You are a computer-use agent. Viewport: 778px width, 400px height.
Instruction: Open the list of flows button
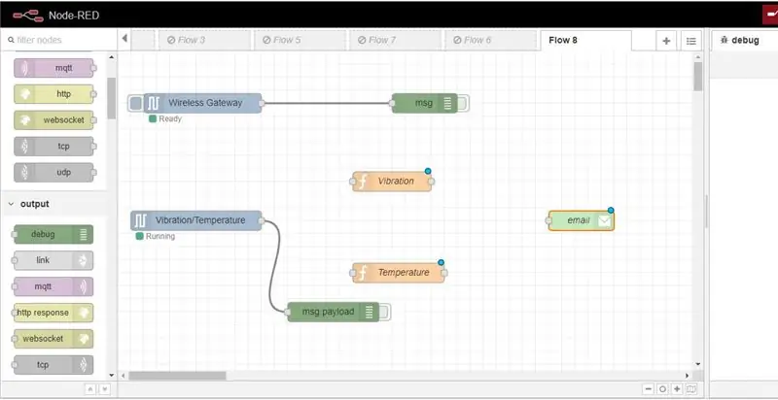pos(691,41)
